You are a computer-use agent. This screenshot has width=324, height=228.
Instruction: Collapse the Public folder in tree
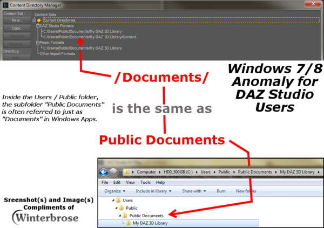116,208
